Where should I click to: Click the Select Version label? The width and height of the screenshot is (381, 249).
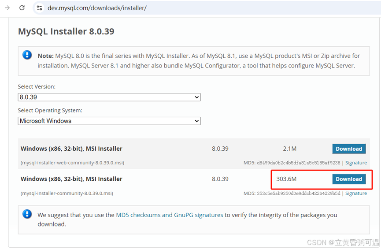tap(37, 87)
